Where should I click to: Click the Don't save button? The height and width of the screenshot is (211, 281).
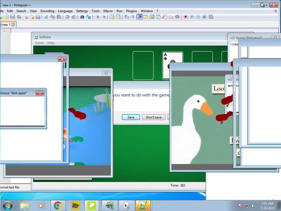click(154, 117)
